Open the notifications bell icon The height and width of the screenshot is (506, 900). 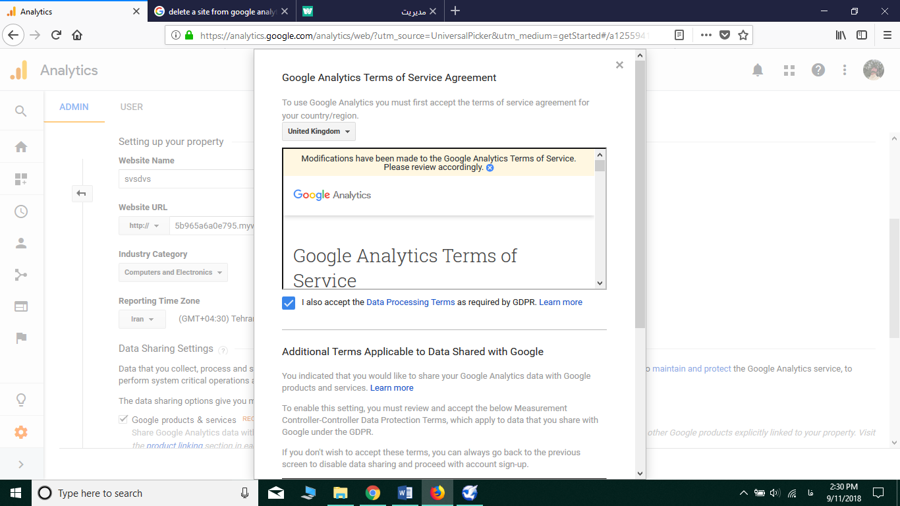tap(758, 70)
